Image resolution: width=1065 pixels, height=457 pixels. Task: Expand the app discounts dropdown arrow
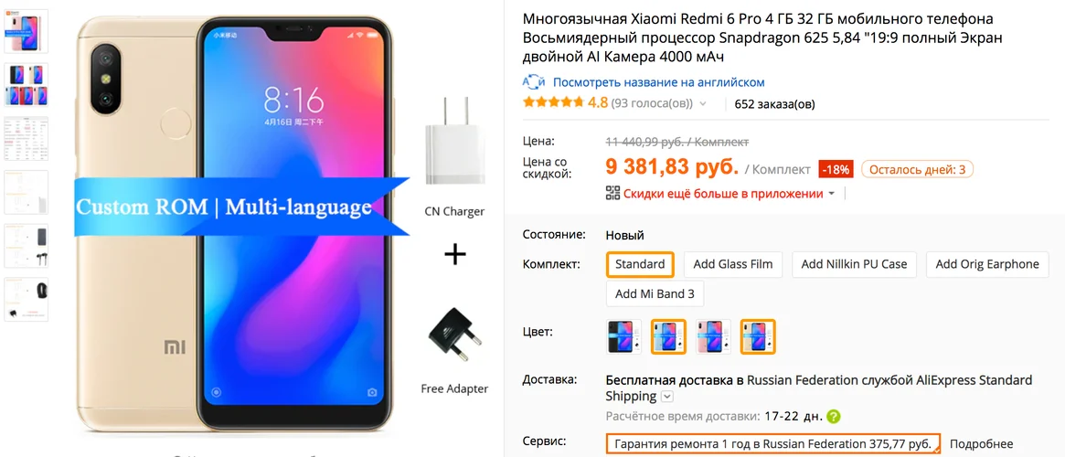coord(831,194)
